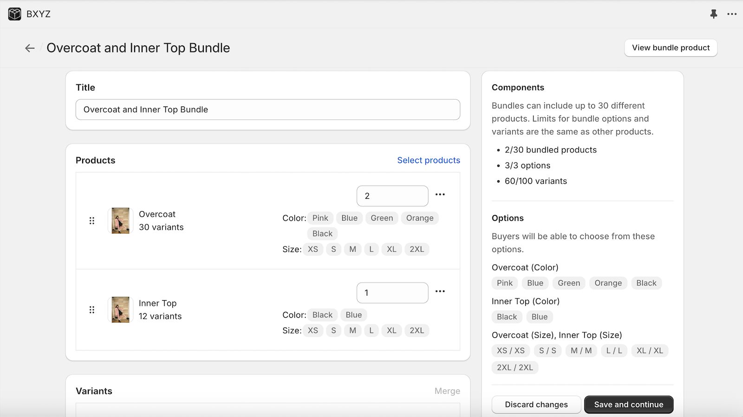Click the View bundle product button
Screen dimensions: 743x417
coord(671,48)
